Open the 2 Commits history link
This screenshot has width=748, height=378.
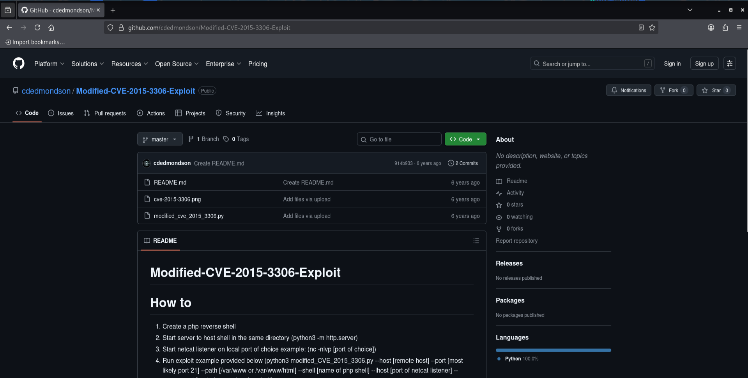click(x=463, y=163)
